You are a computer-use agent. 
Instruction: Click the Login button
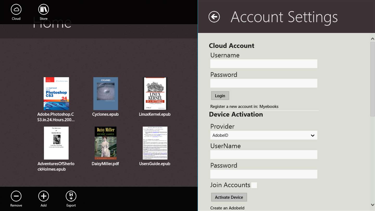click(220, 96)
